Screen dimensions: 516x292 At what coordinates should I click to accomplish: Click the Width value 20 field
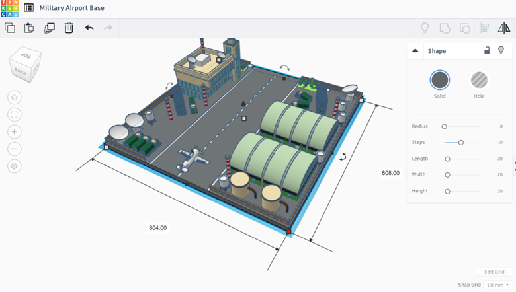500,174
